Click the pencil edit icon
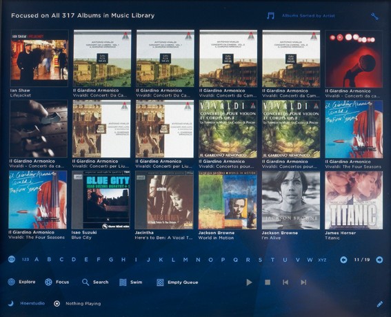Image resolution: width=391 pixels, height=317 pixels. tap(379, 304)
